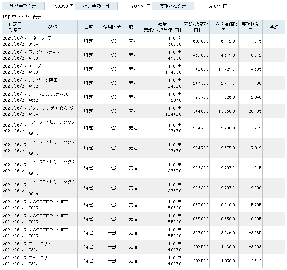Click MACBEEPLANET loss value -10,385

tap(254, 219)
